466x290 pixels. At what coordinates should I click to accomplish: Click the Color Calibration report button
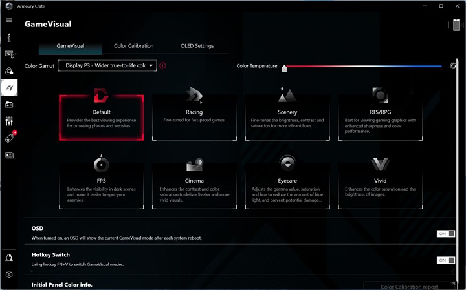409,286
